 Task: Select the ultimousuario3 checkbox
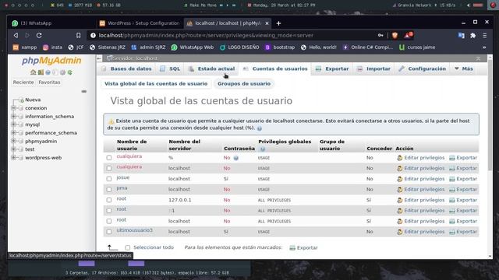tap(109, 232)
